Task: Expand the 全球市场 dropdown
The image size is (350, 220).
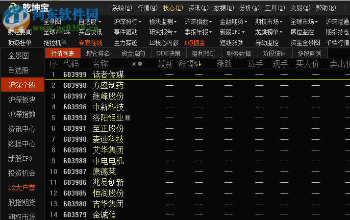Action: coord(304,22)
